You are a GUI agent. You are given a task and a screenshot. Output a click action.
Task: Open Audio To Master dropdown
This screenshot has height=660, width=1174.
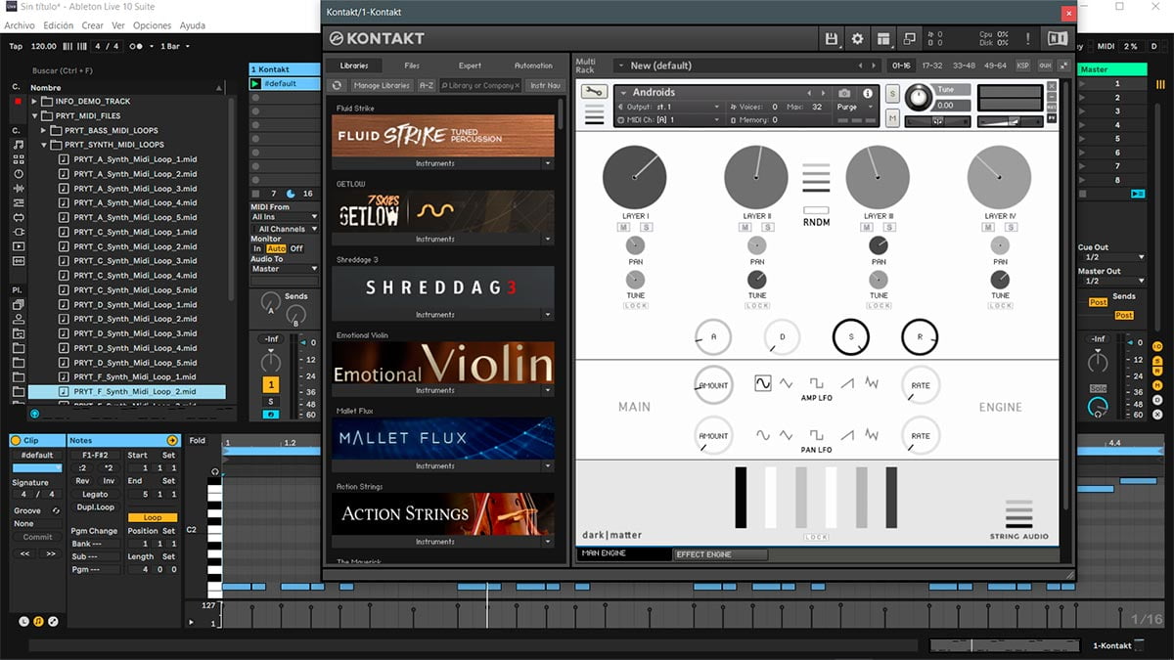tap(285, 269)
